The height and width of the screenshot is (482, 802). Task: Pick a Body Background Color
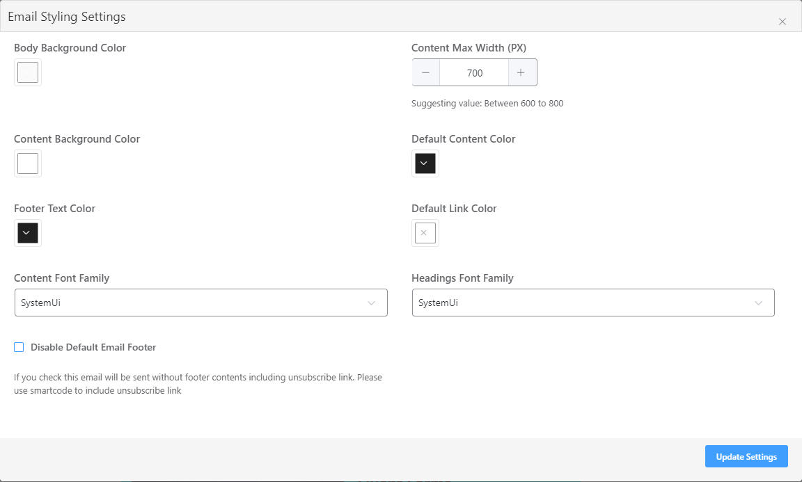pyautogui.click(x=27, y=72)
